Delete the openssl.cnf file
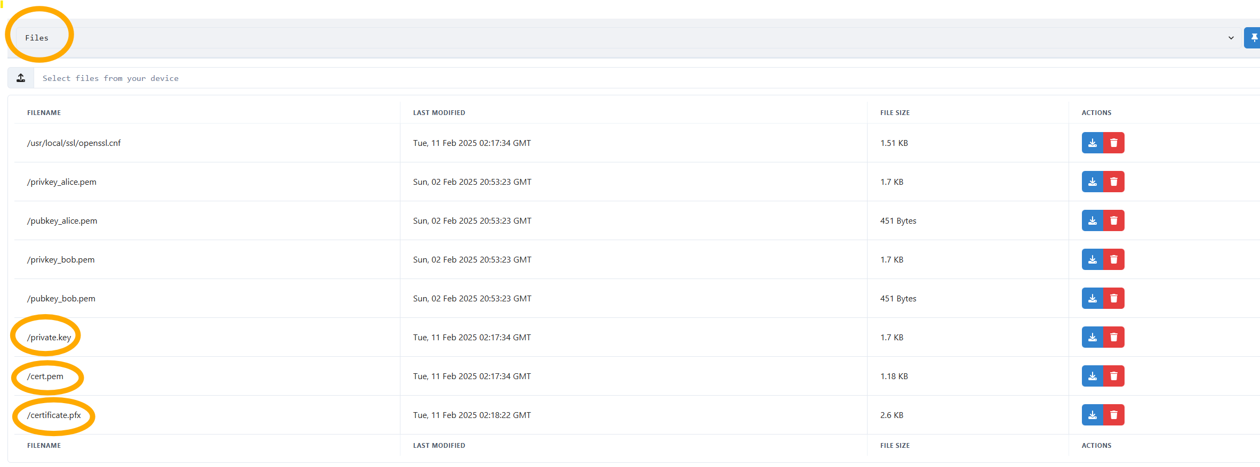Image resolution: width=1260 pixels, height=467 pixels. coord(1113,143)
